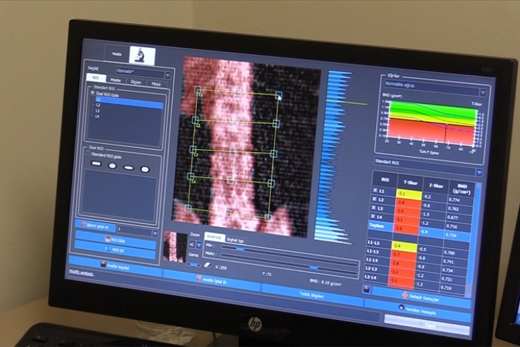Toggle the L3 row checkbox in results table
Image resolution: width=520 pixels, height=347 pixels.
pos(374,208)
